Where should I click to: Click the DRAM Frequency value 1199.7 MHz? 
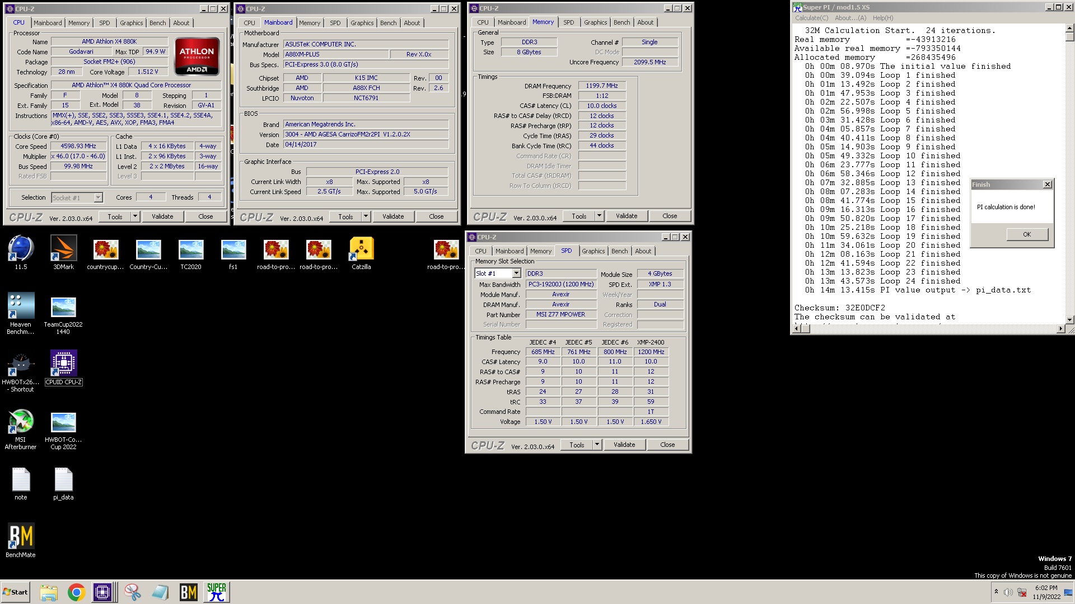tap(602, 86)
